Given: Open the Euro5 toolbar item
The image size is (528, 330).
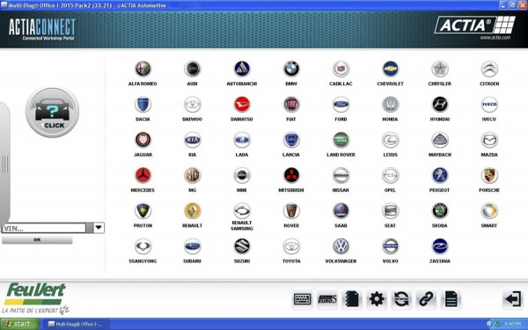Looking at the screenshot, I should pyautogui.click(x=327, y=299).
